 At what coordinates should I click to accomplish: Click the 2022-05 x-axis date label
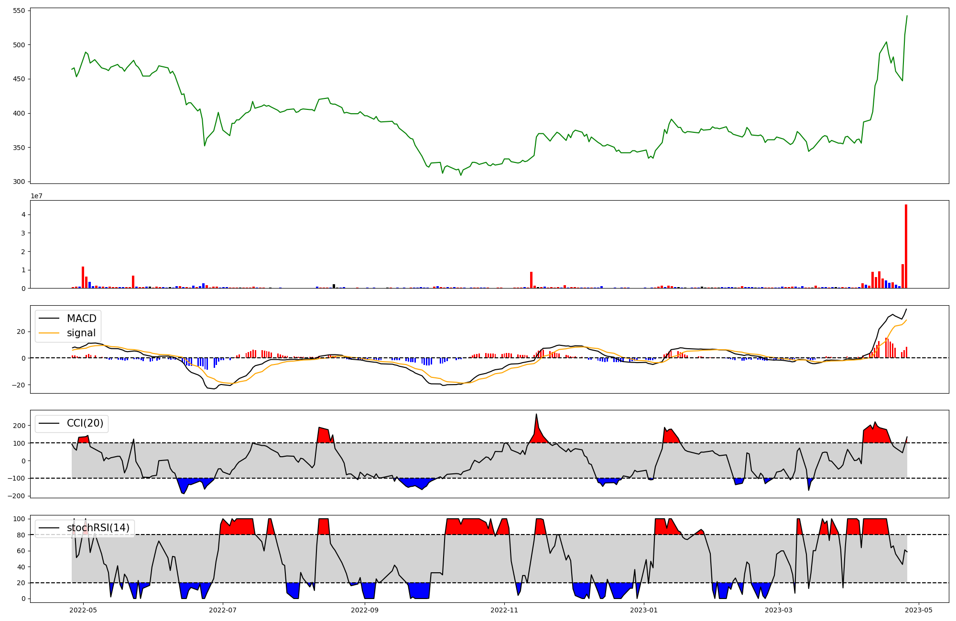coord(84,610)
